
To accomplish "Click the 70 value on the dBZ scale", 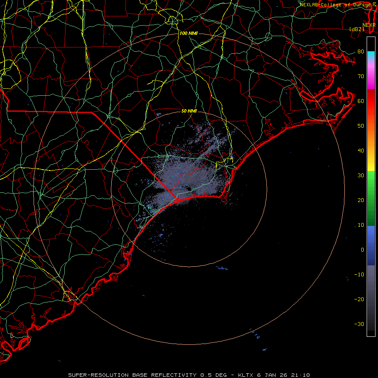I will [x=361, y=76].
